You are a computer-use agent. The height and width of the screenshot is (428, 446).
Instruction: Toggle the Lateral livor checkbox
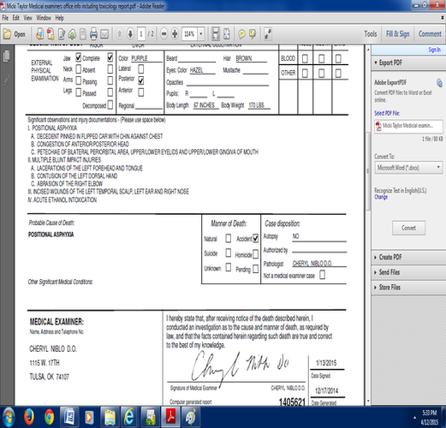tap(141, 68)
